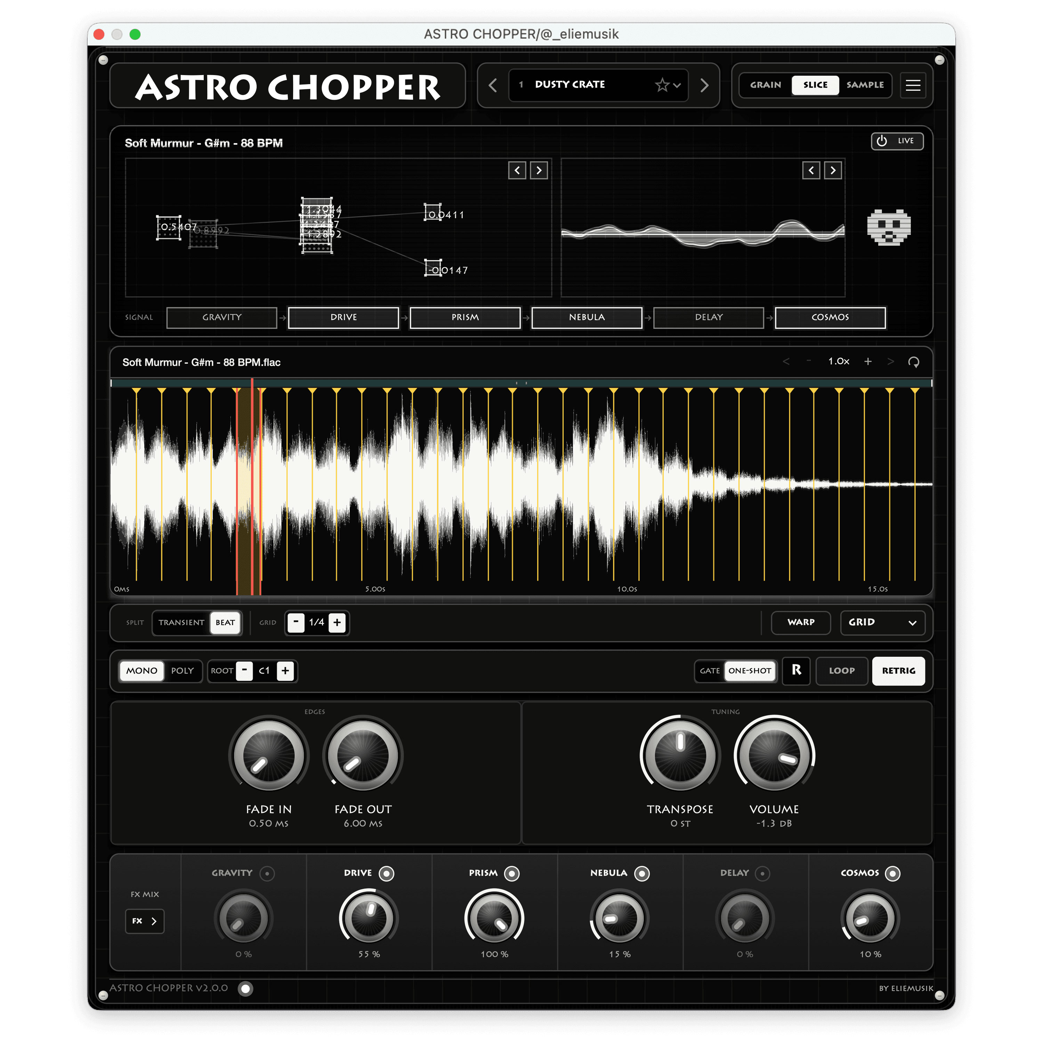
Task: Click the WARP button
Action: point(801,622)
